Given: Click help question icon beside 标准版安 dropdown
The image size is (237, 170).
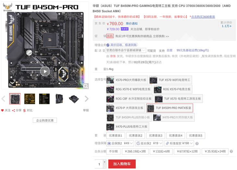Looking at the screenshot, I should coord(197,143).
